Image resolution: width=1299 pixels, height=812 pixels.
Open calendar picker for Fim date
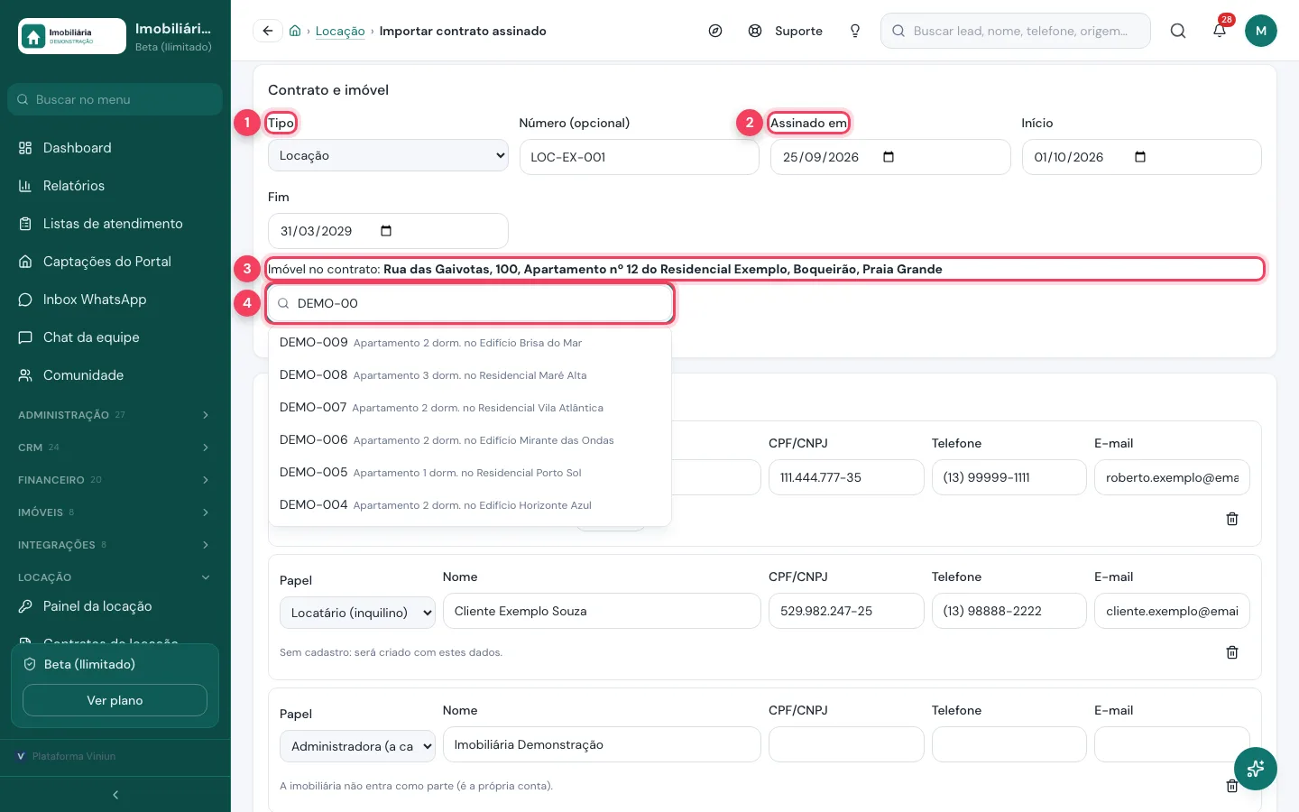pyautogui.click(x=386, y=231)
